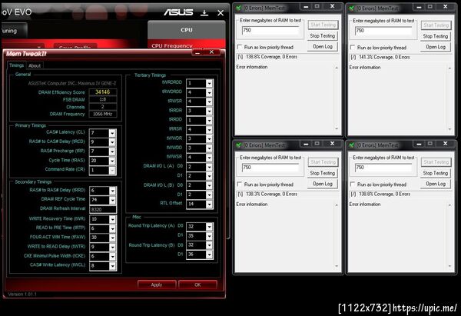Stop Testing in bottom-left MemTest window
This screenshot has width=461, height=316.
[323, 173]
